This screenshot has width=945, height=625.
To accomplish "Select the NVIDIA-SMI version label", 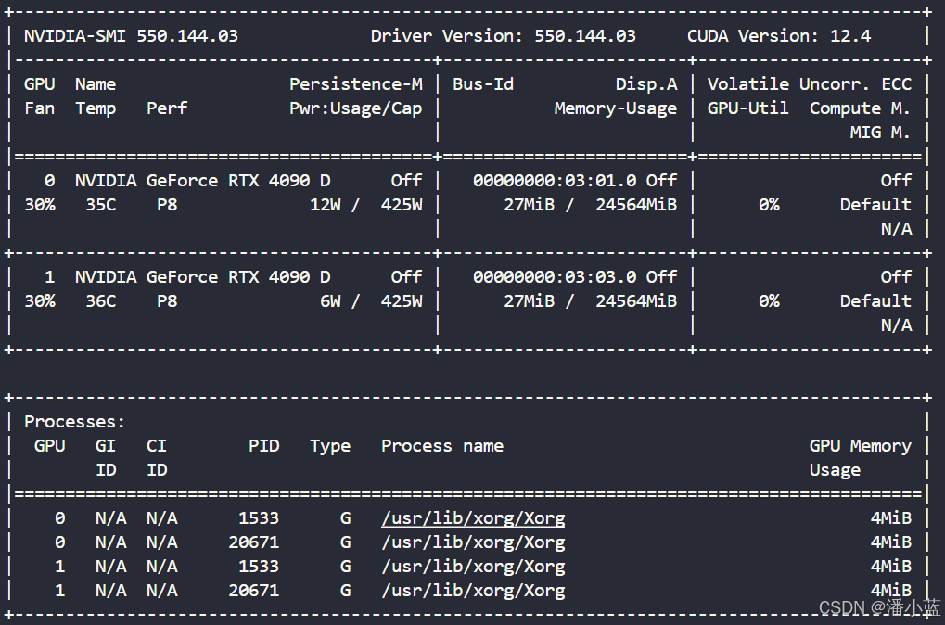I will pos(133,35).
